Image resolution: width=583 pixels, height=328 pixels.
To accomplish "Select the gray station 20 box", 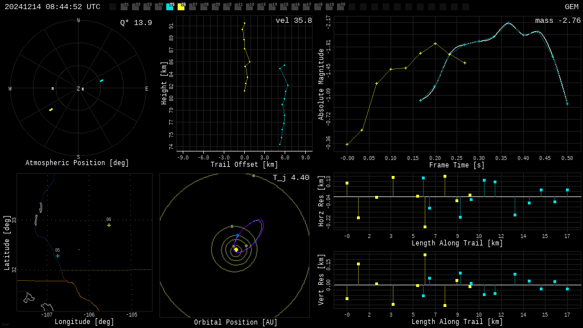I will 340,7.
